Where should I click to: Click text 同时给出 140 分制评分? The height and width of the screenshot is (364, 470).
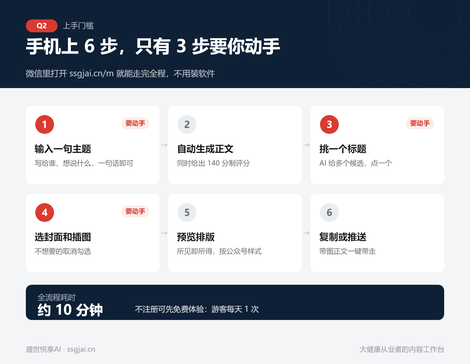coord(214,163)
